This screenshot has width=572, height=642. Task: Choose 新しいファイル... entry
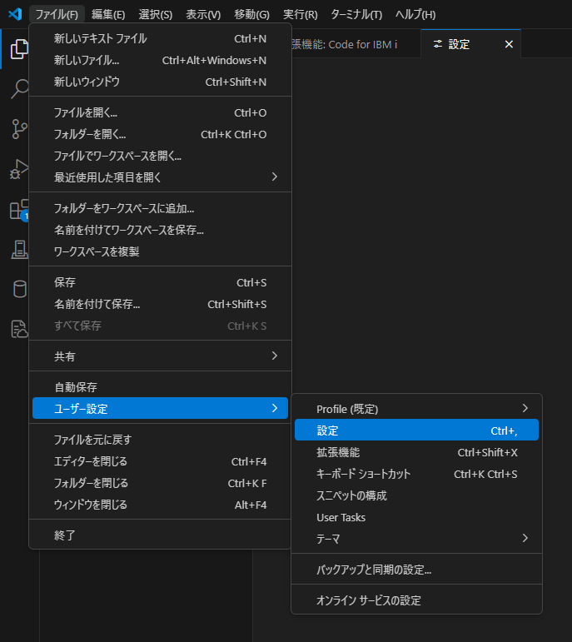pos(160,60)
